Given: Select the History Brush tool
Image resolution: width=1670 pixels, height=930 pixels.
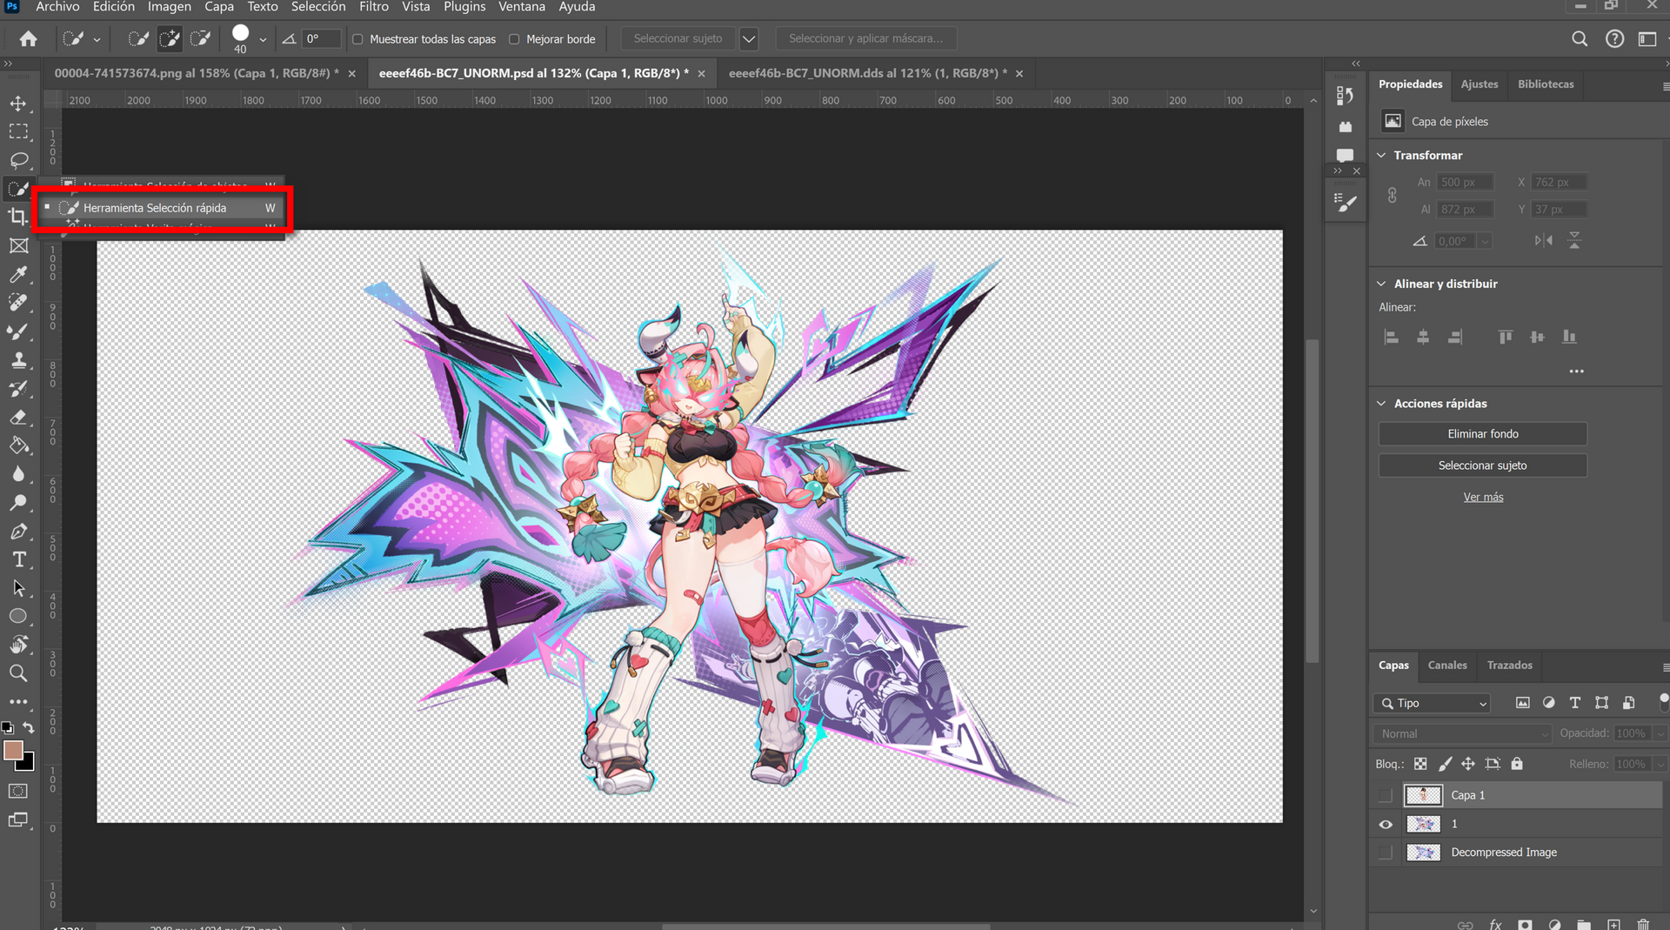Looking at the screenshot, I should (x=18, y=389).
